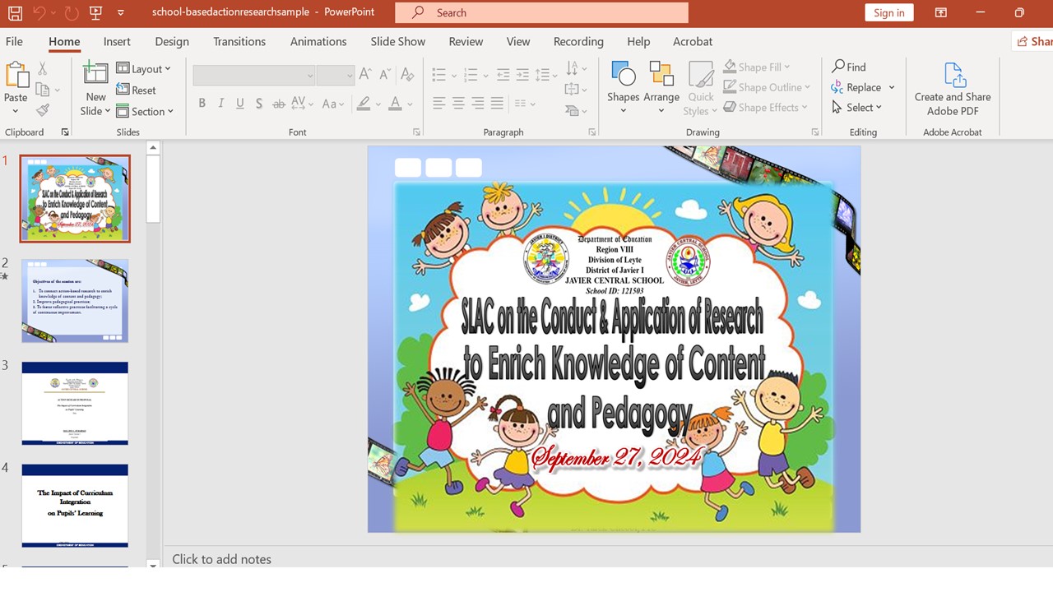Toggle Underline formatting
This screenshot has width=1053, height=592.
click(x=239, y=104)
